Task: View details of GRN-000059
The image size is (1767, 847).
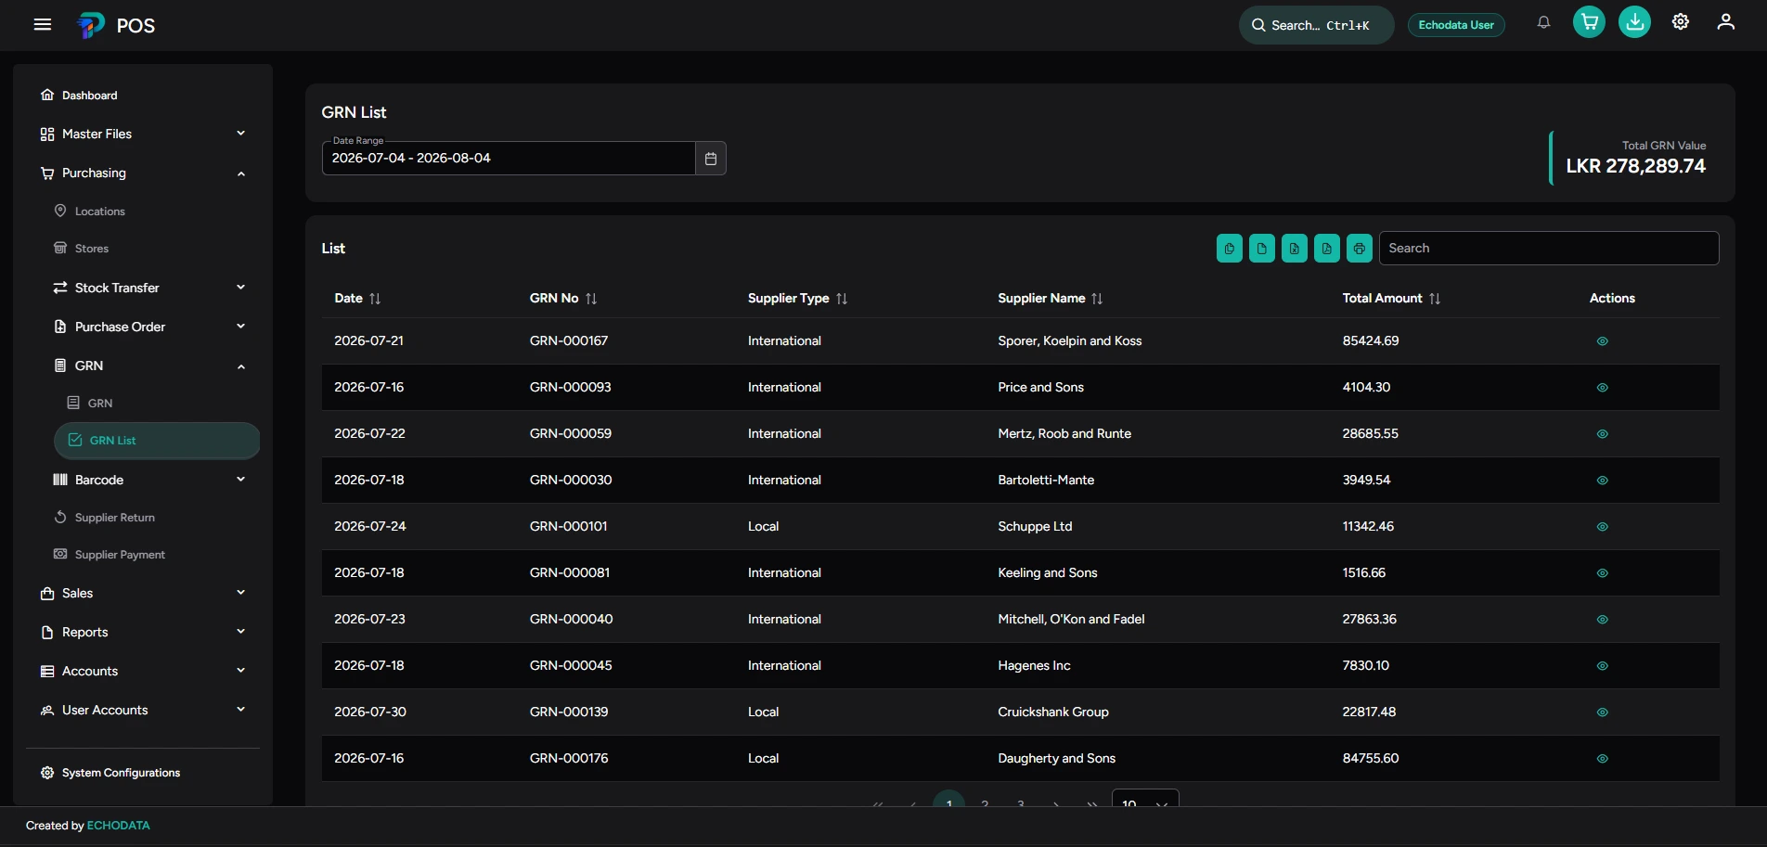Action: click(1602, 434)
